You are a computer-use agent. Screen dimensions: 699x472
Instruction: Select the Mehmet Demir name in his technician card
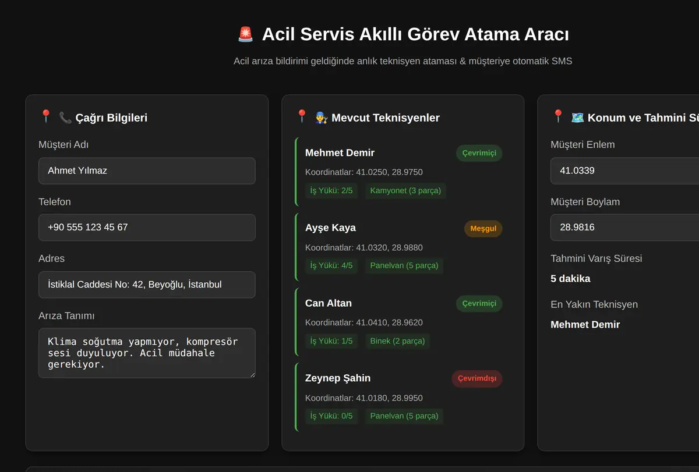click(x=340, y=153)
